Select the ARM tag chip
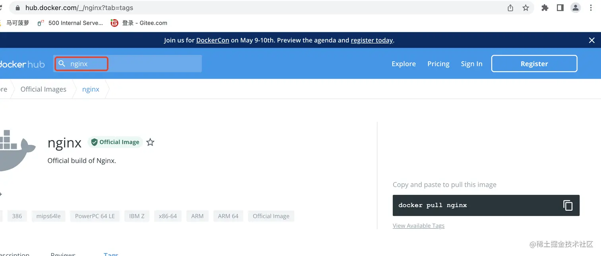The width and height of the screenshot is (601, 256). pyautogui.click(x=197, y=216)
